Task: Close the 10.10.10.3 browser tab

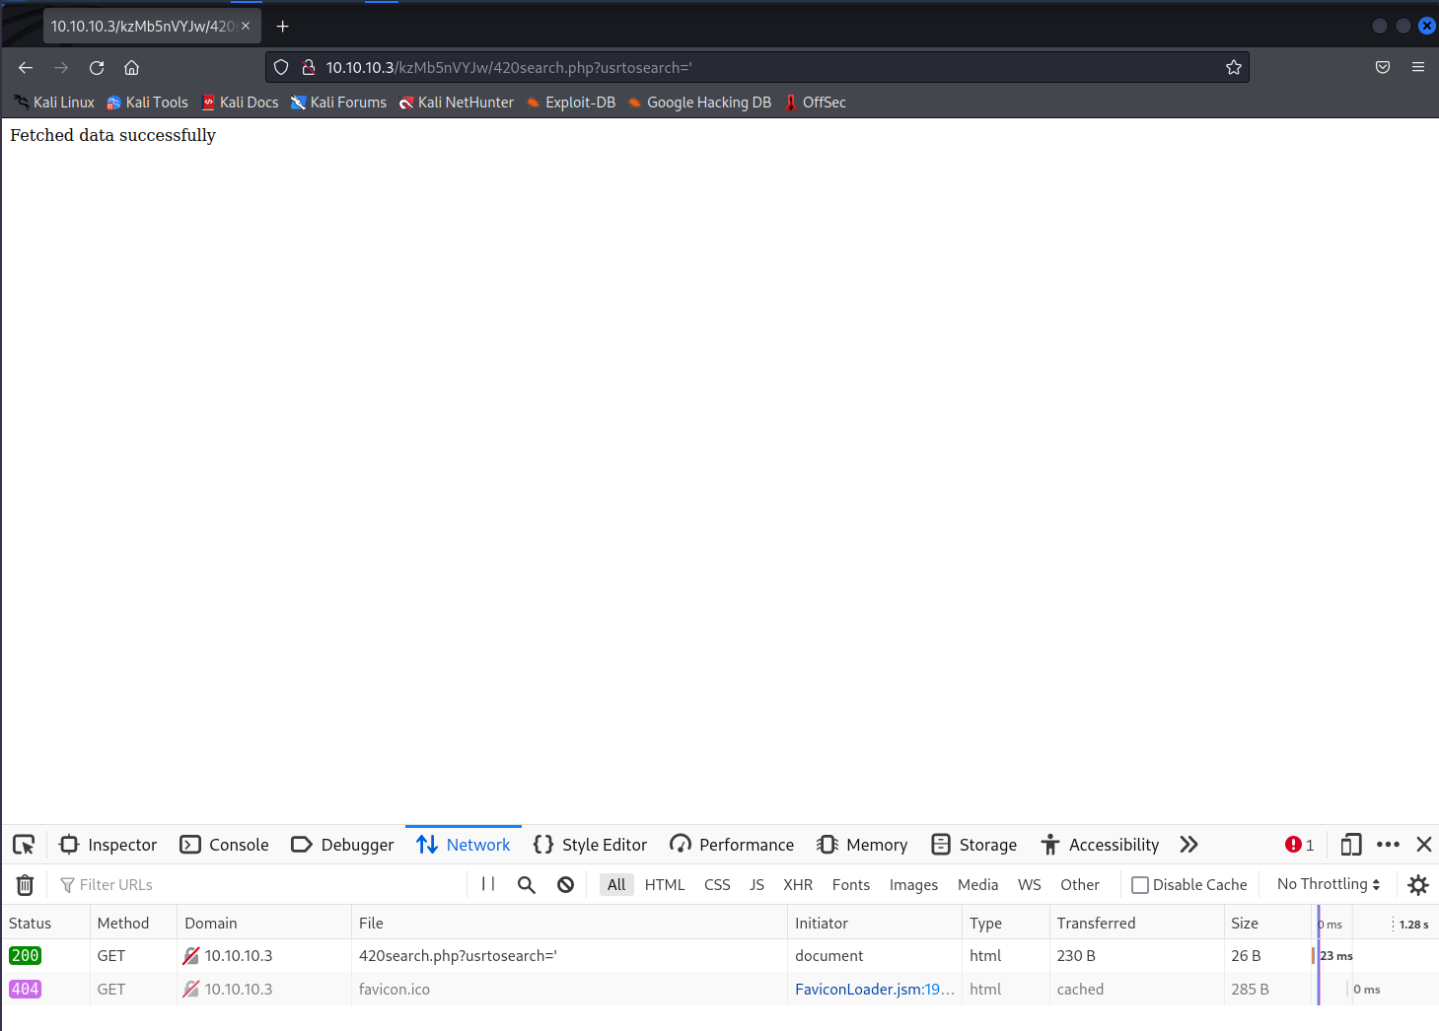Action: 246,26
